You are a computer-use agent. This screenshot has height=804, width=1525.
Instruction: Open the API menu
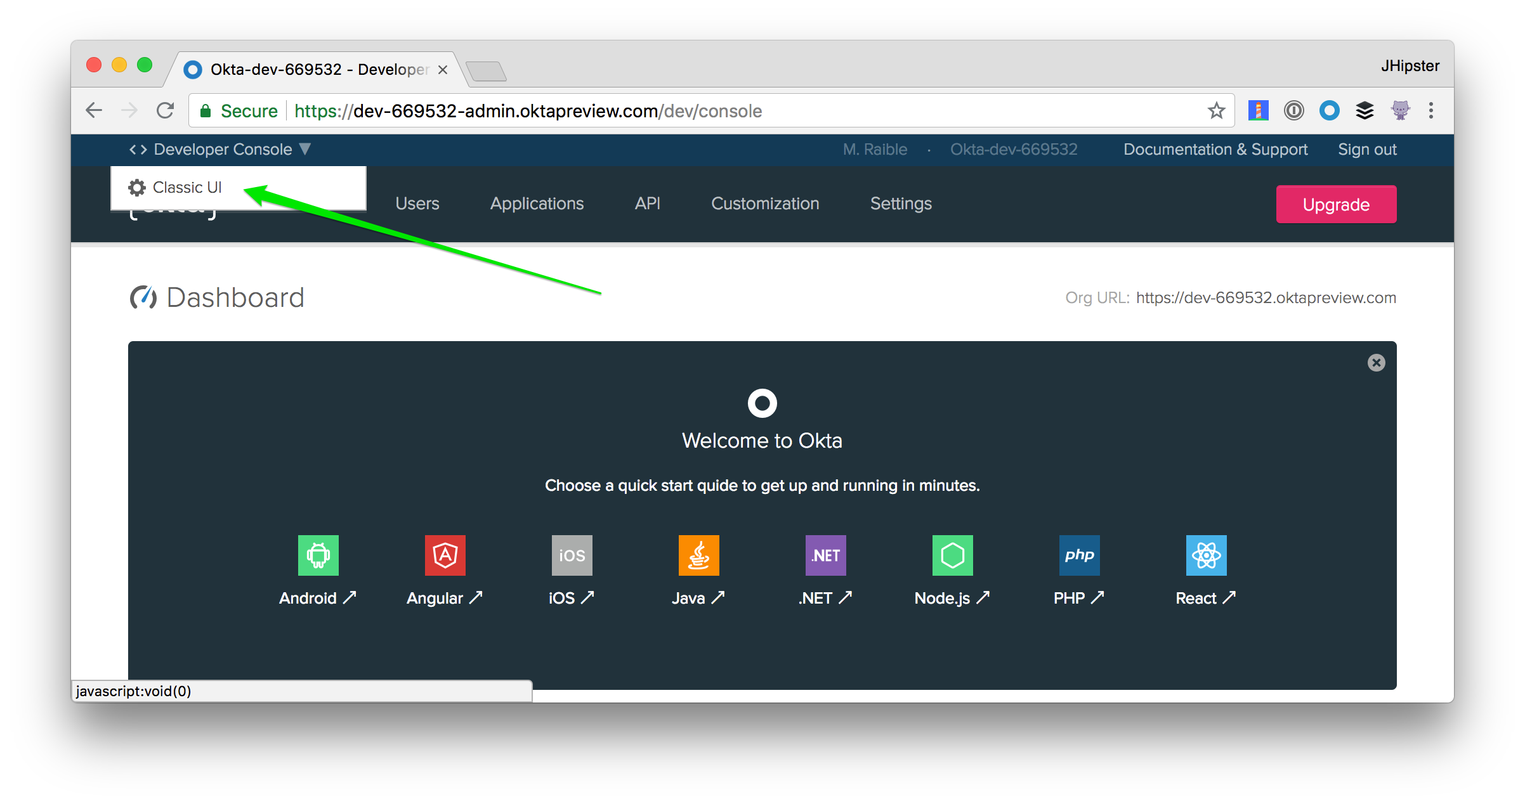[x=647, y=204]
